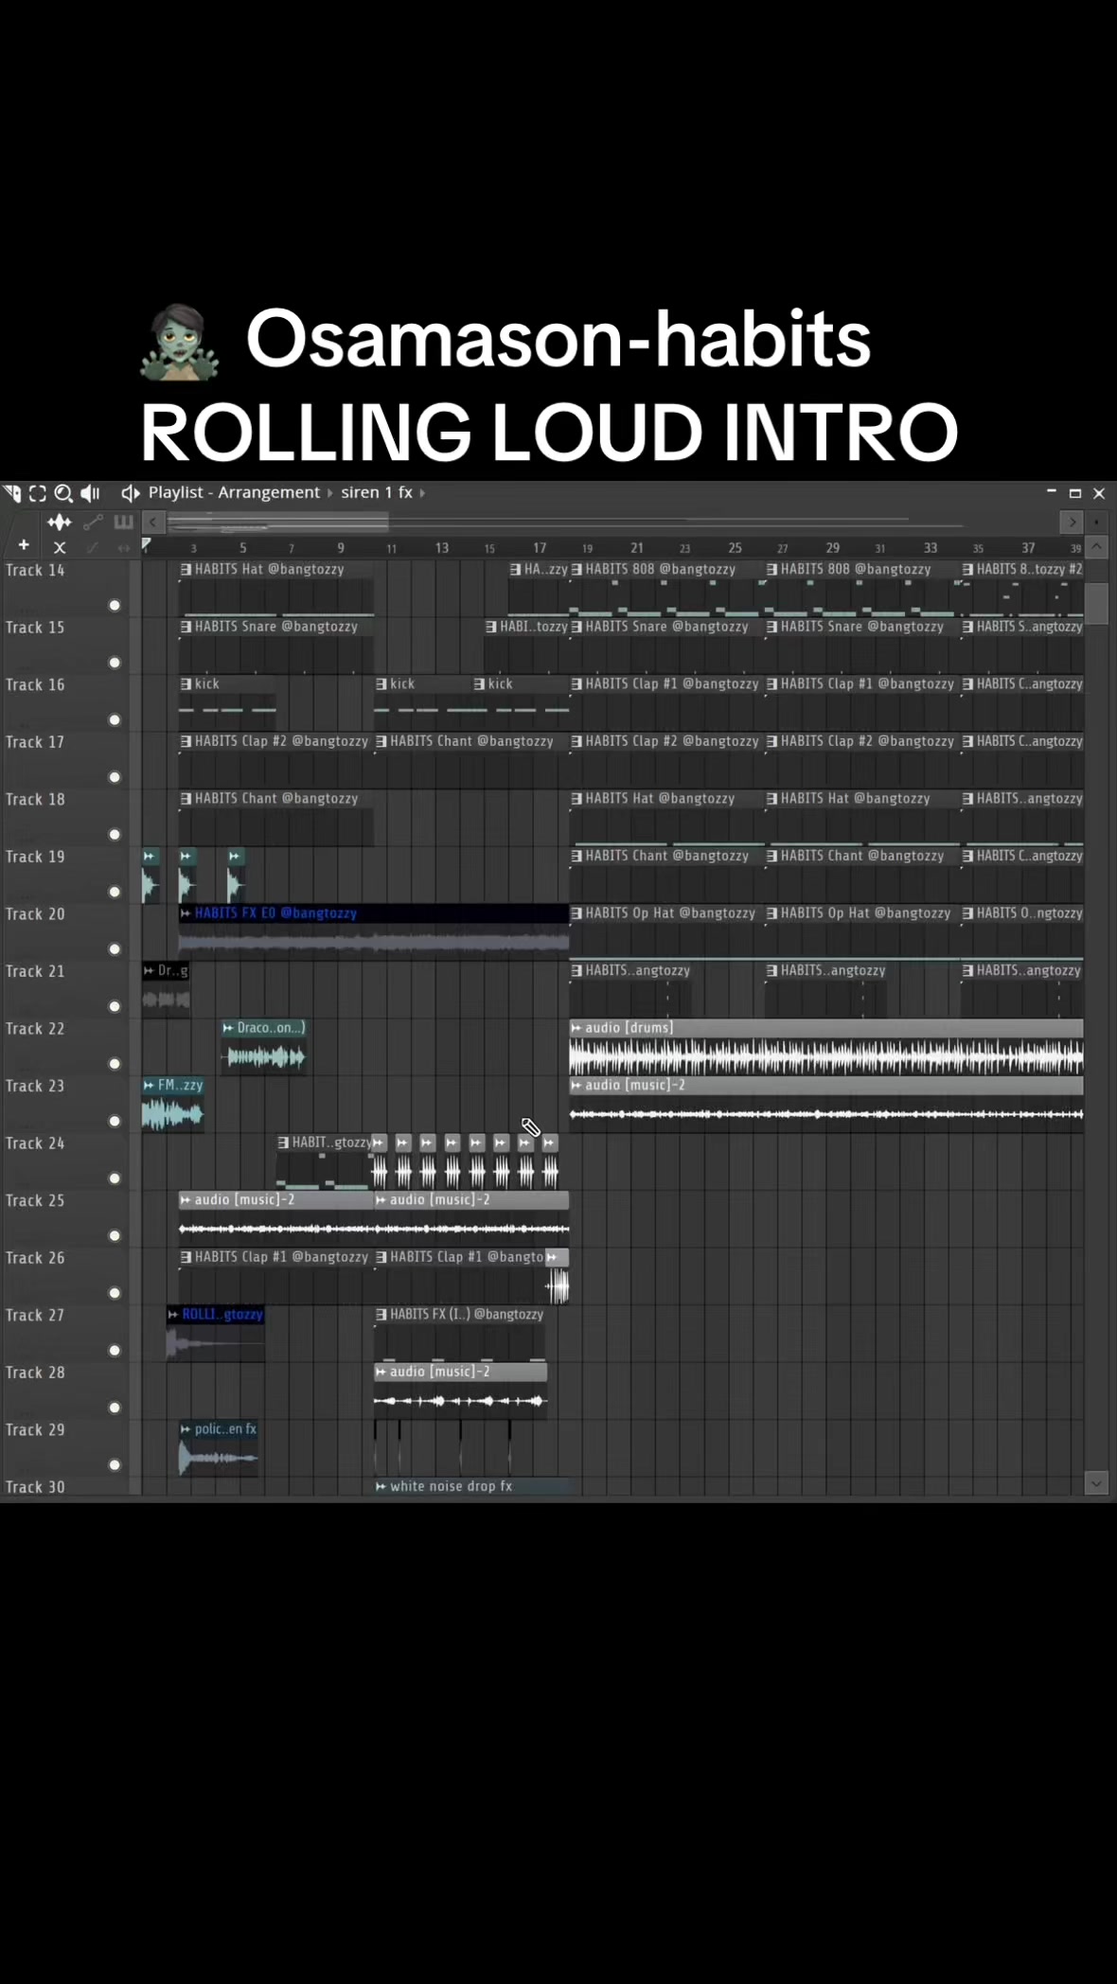The width and height of the screenshot is (1117, 1984).
Task: Open dropdown arrow after 'siren 1 fx'
Action: tap(422, 493)
